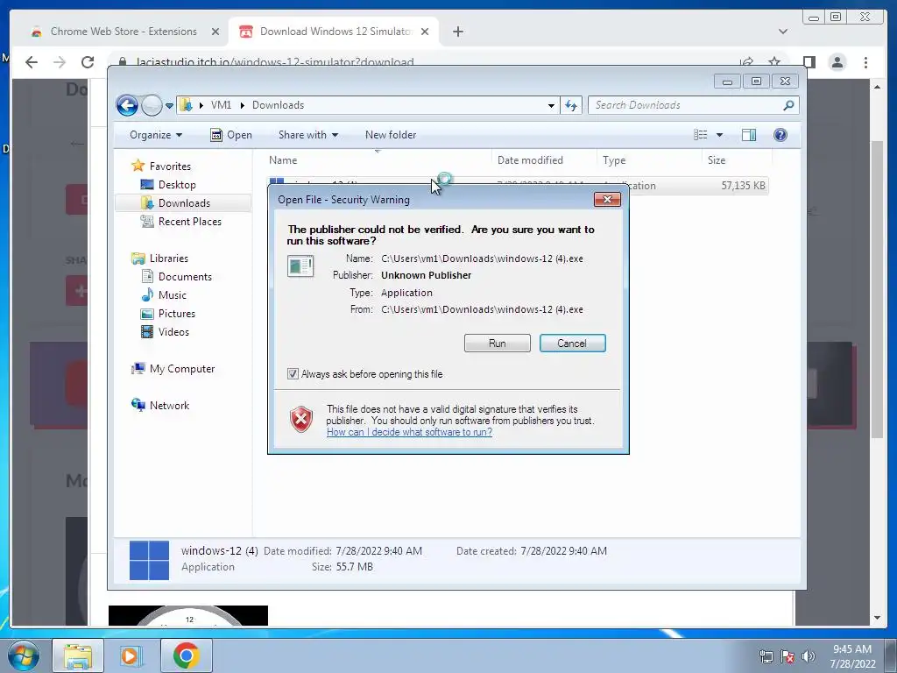
Task: Launch Windows Media Player from taskbar
Action: (130, 655)
